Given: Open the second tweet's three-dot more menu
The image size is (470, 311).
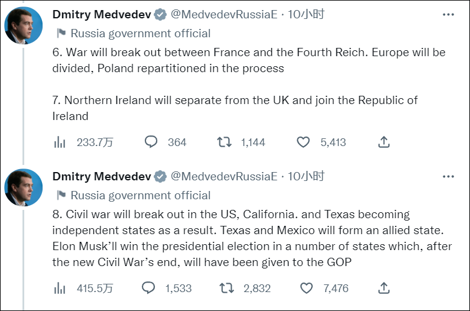Looking at the screenshot, I should pos(449,176).
